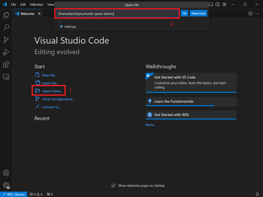Image resolution: width=263 pixels, height=197 pixels.
Task: Open Get Started with VS Code walkthrough
Action: pyautogui.click(x=191, y=83)
